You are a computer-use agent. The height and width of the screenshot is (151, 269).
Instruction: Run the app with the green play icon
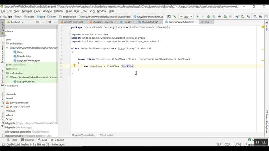198,16
